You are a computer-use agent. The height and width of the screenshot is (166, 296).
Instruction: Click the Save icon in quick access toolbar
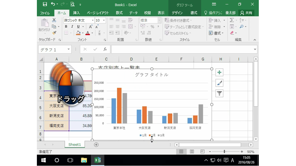click(45, 4)
